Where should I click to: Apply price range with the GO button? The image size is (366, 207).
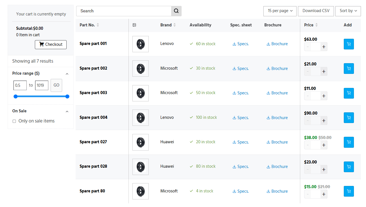pyautogui.click(x=56, y=85)
